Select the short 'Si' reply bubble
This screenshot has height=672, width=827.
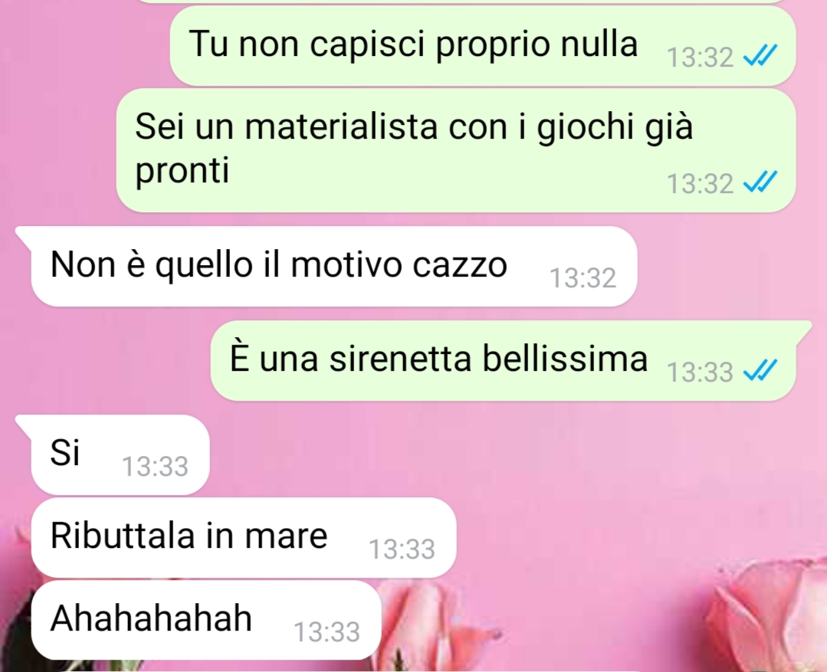pyautogui.click(x=113, y=454)
